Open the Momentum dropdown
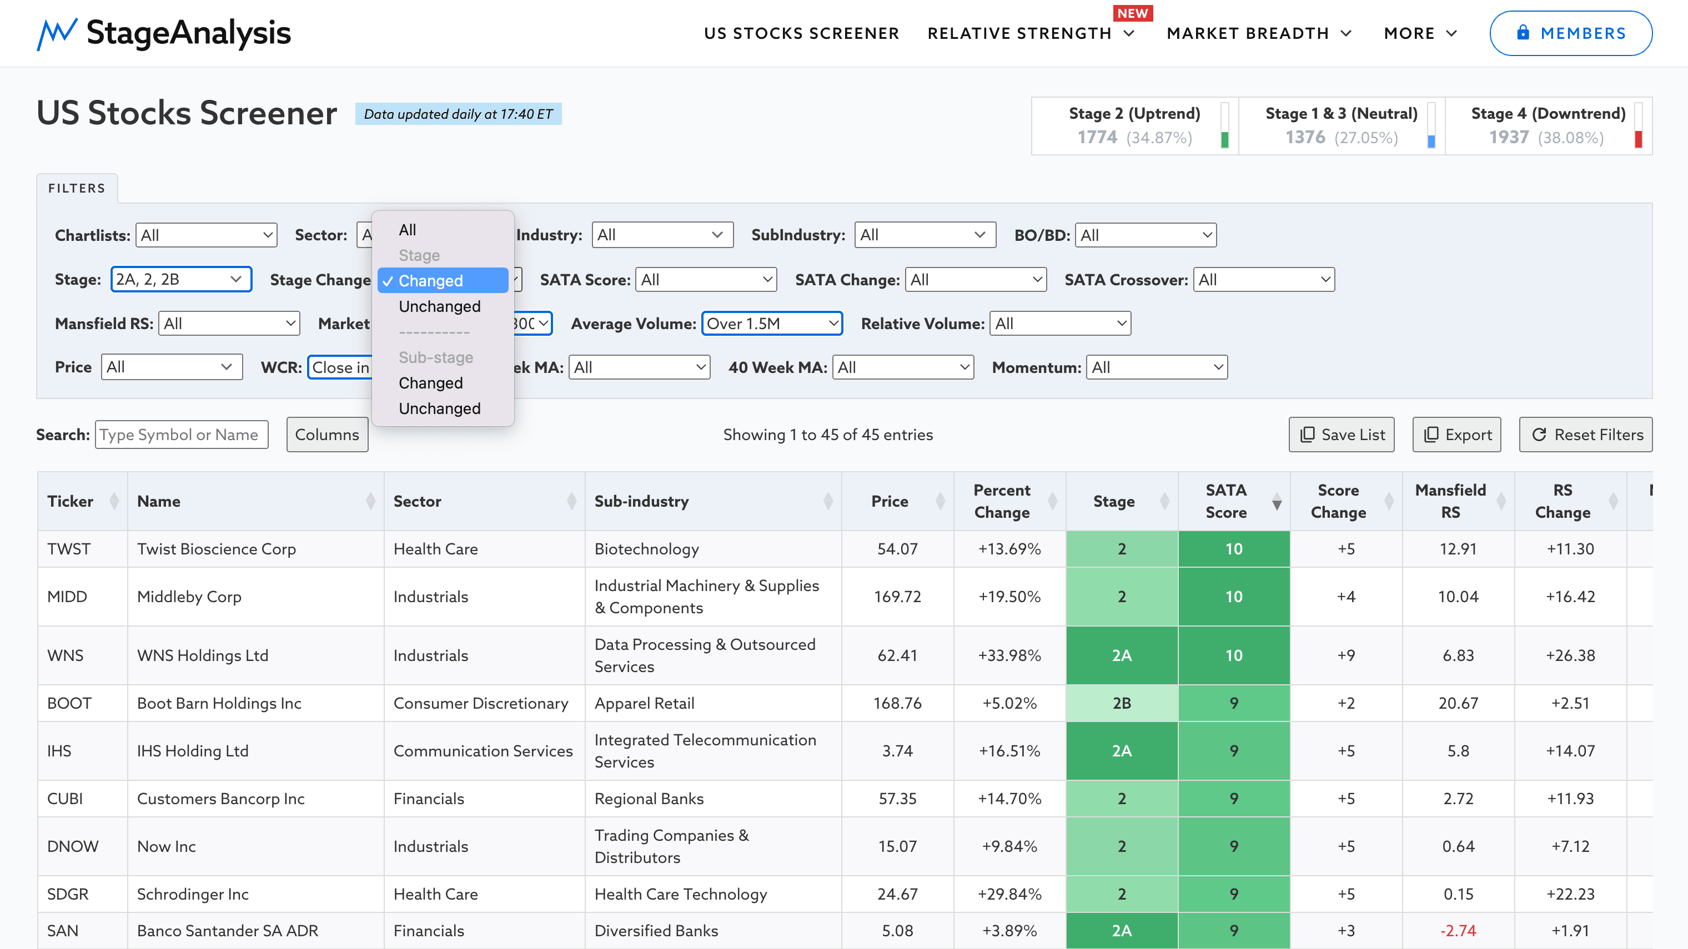This screenshot has width=1688, height=949. 1157,367
